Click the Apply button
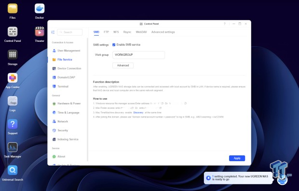 tap(237, 158)
